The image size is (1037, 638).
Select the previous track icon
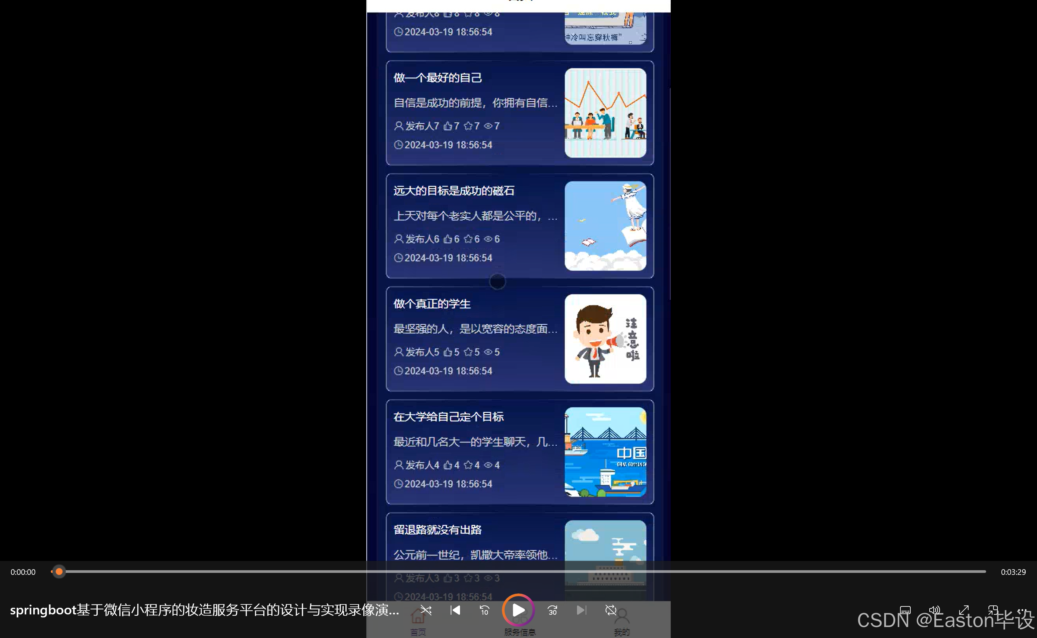(x=455, y=610)
